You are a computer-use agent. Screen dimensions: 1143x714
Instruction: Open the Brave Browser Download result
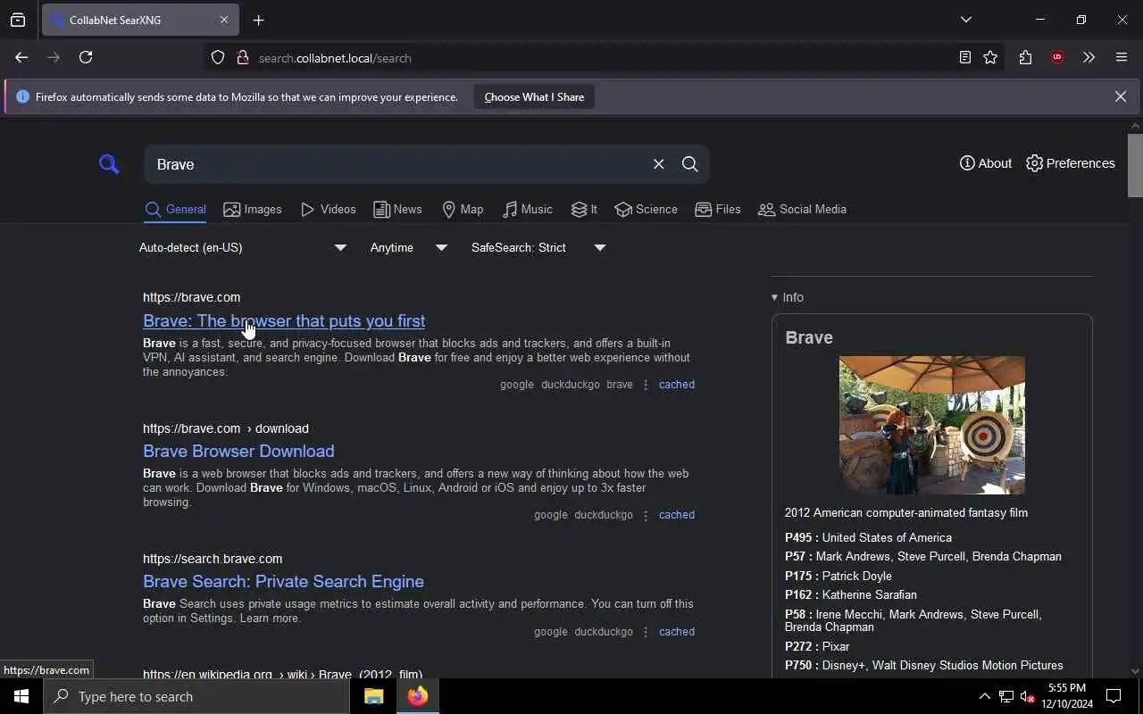click(238, 452)
